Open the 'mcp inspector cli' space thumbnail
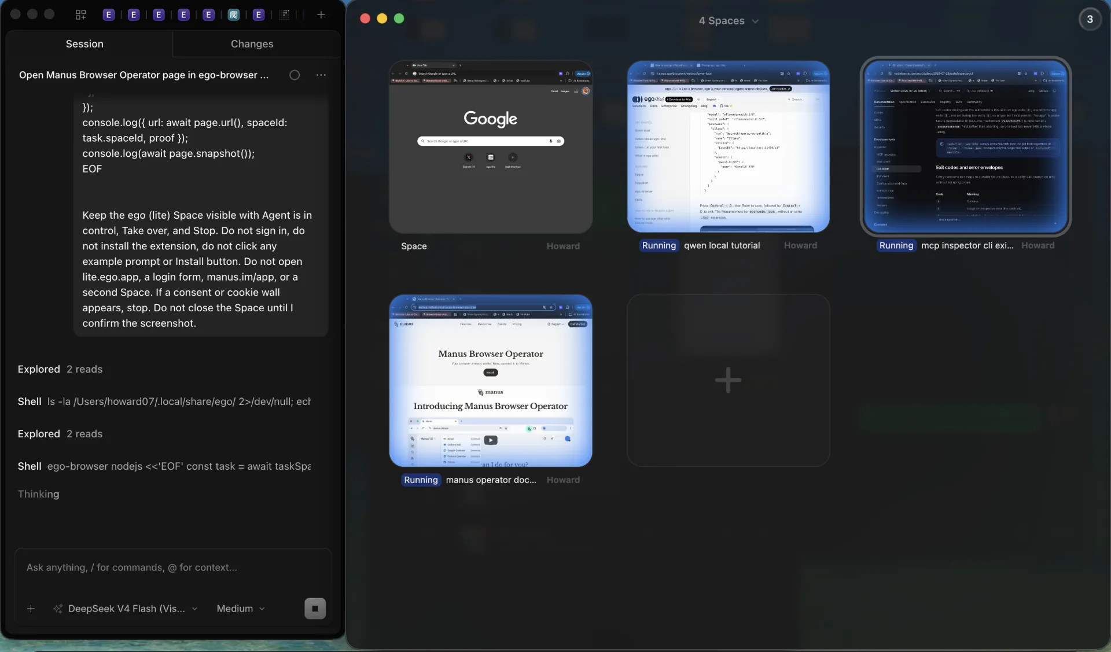Image resolution: width=1111 pixels, height=652 pixels. pyautogui.click(x=966, y=147)
